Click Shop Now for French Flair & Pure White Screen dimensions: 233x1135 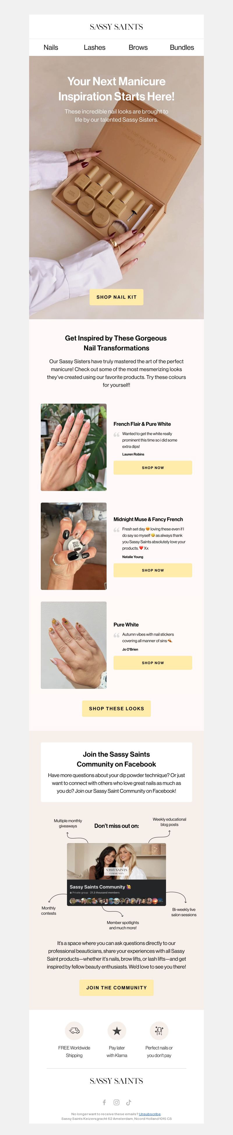coord(153,467)
